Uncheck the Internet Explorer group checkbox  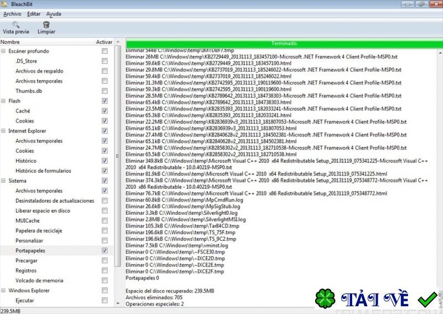click(105, 131)
